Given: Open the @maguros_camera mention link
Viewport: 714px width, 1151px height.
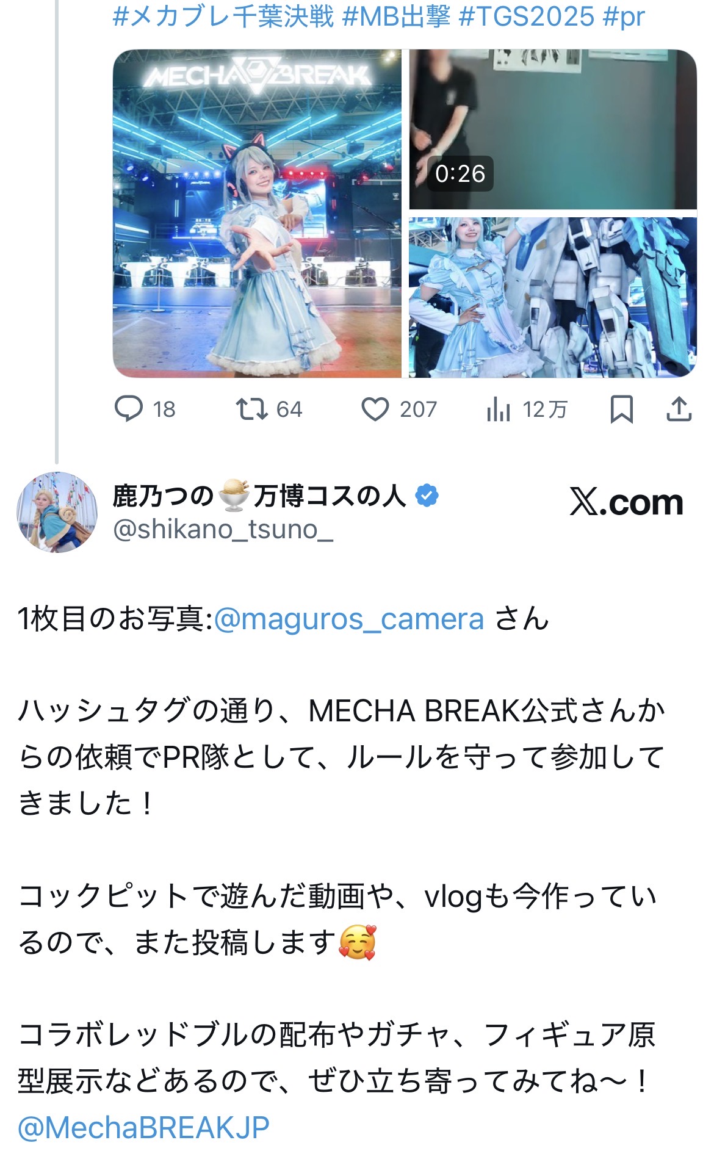Looking at the screenshot, I should 349,619.
